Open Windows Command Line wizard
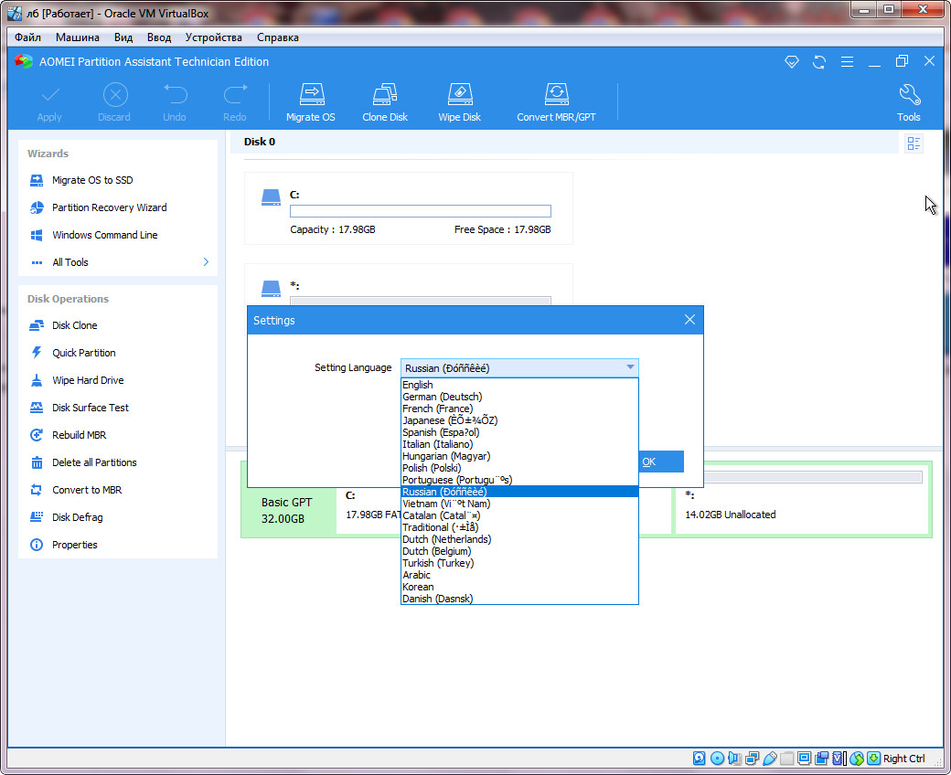Screen dimensions: 951x775 pos(104,235)
